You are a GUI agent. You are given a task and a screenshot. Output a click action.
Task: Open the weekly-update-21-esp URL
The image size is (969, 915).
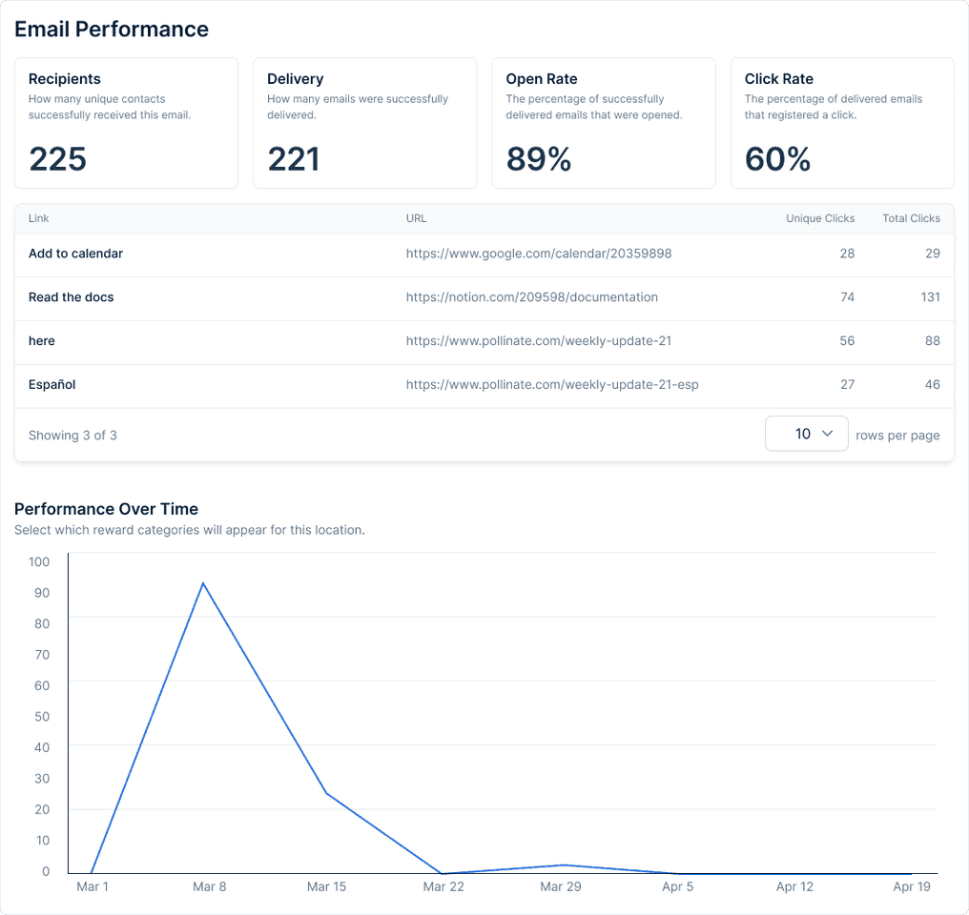coord(552,385)
